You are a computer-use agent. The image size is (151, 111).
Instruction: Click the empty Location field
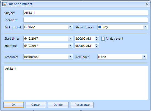coord(86,20)
